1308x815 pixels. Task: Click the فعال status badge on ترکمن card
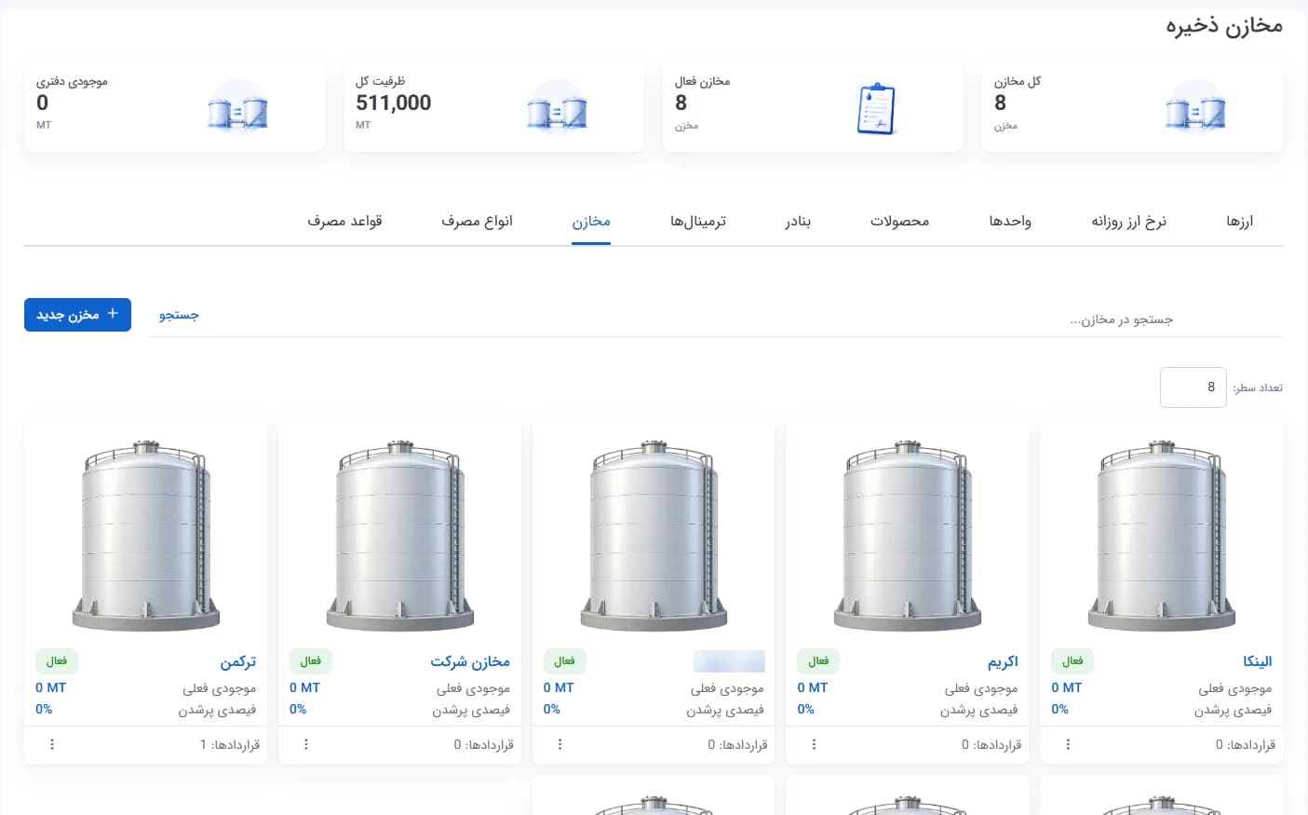(x=57, y=661)
